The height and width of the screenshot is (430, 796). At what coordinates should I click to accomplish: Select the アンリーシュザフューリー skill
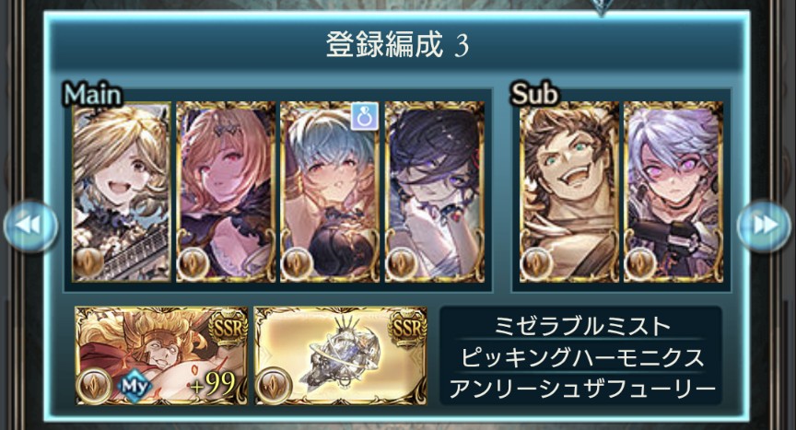point(581,389)
